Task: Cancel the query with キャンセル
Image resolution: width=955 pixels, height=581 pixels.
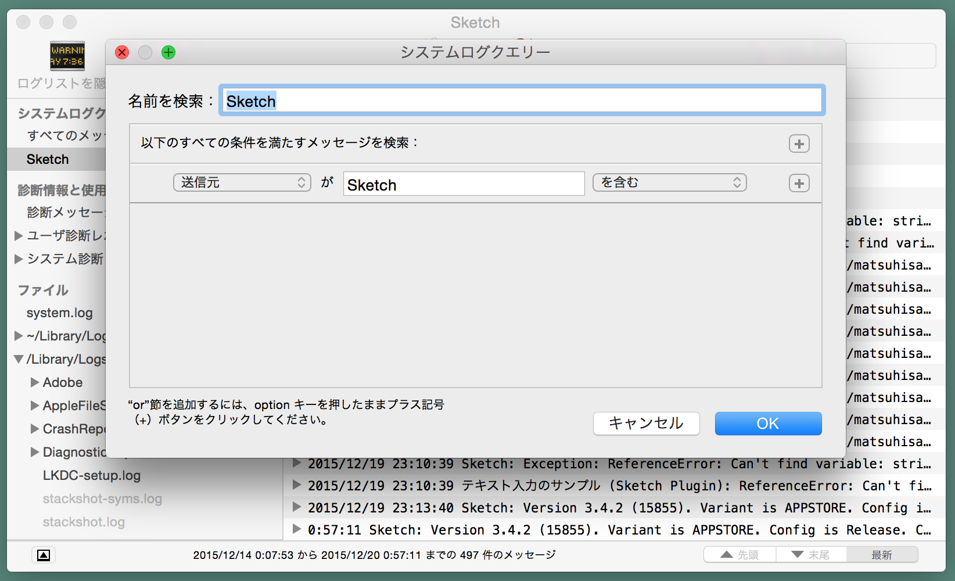Action: click(646, 424)
